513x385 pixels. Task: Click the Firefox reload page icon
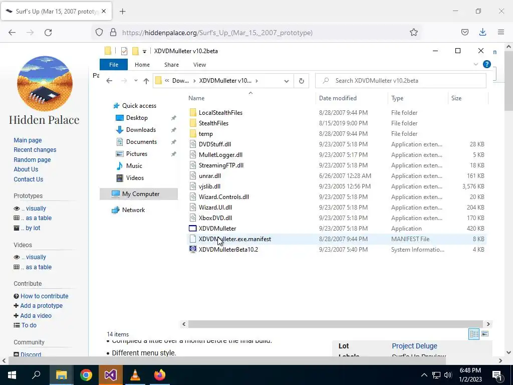48,33
